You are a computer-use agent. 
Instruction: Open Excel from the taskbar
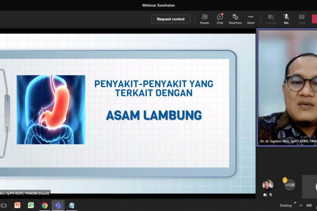click(x=31, y=205)
